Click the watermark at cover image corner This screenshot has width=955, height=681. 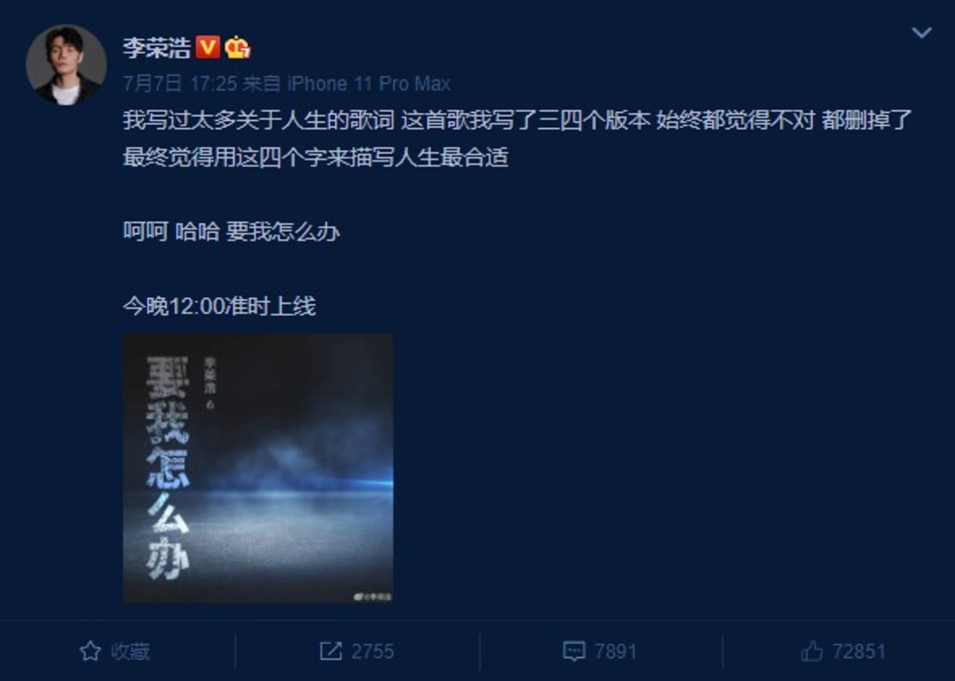coord(373,596)
